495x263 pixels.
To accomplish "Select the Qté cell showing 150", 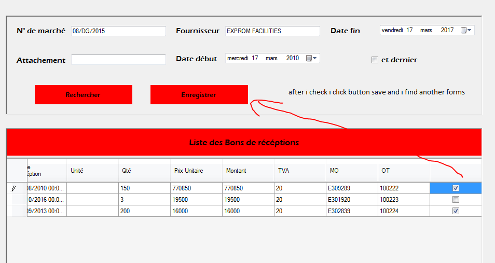I will tap(144, 188).
